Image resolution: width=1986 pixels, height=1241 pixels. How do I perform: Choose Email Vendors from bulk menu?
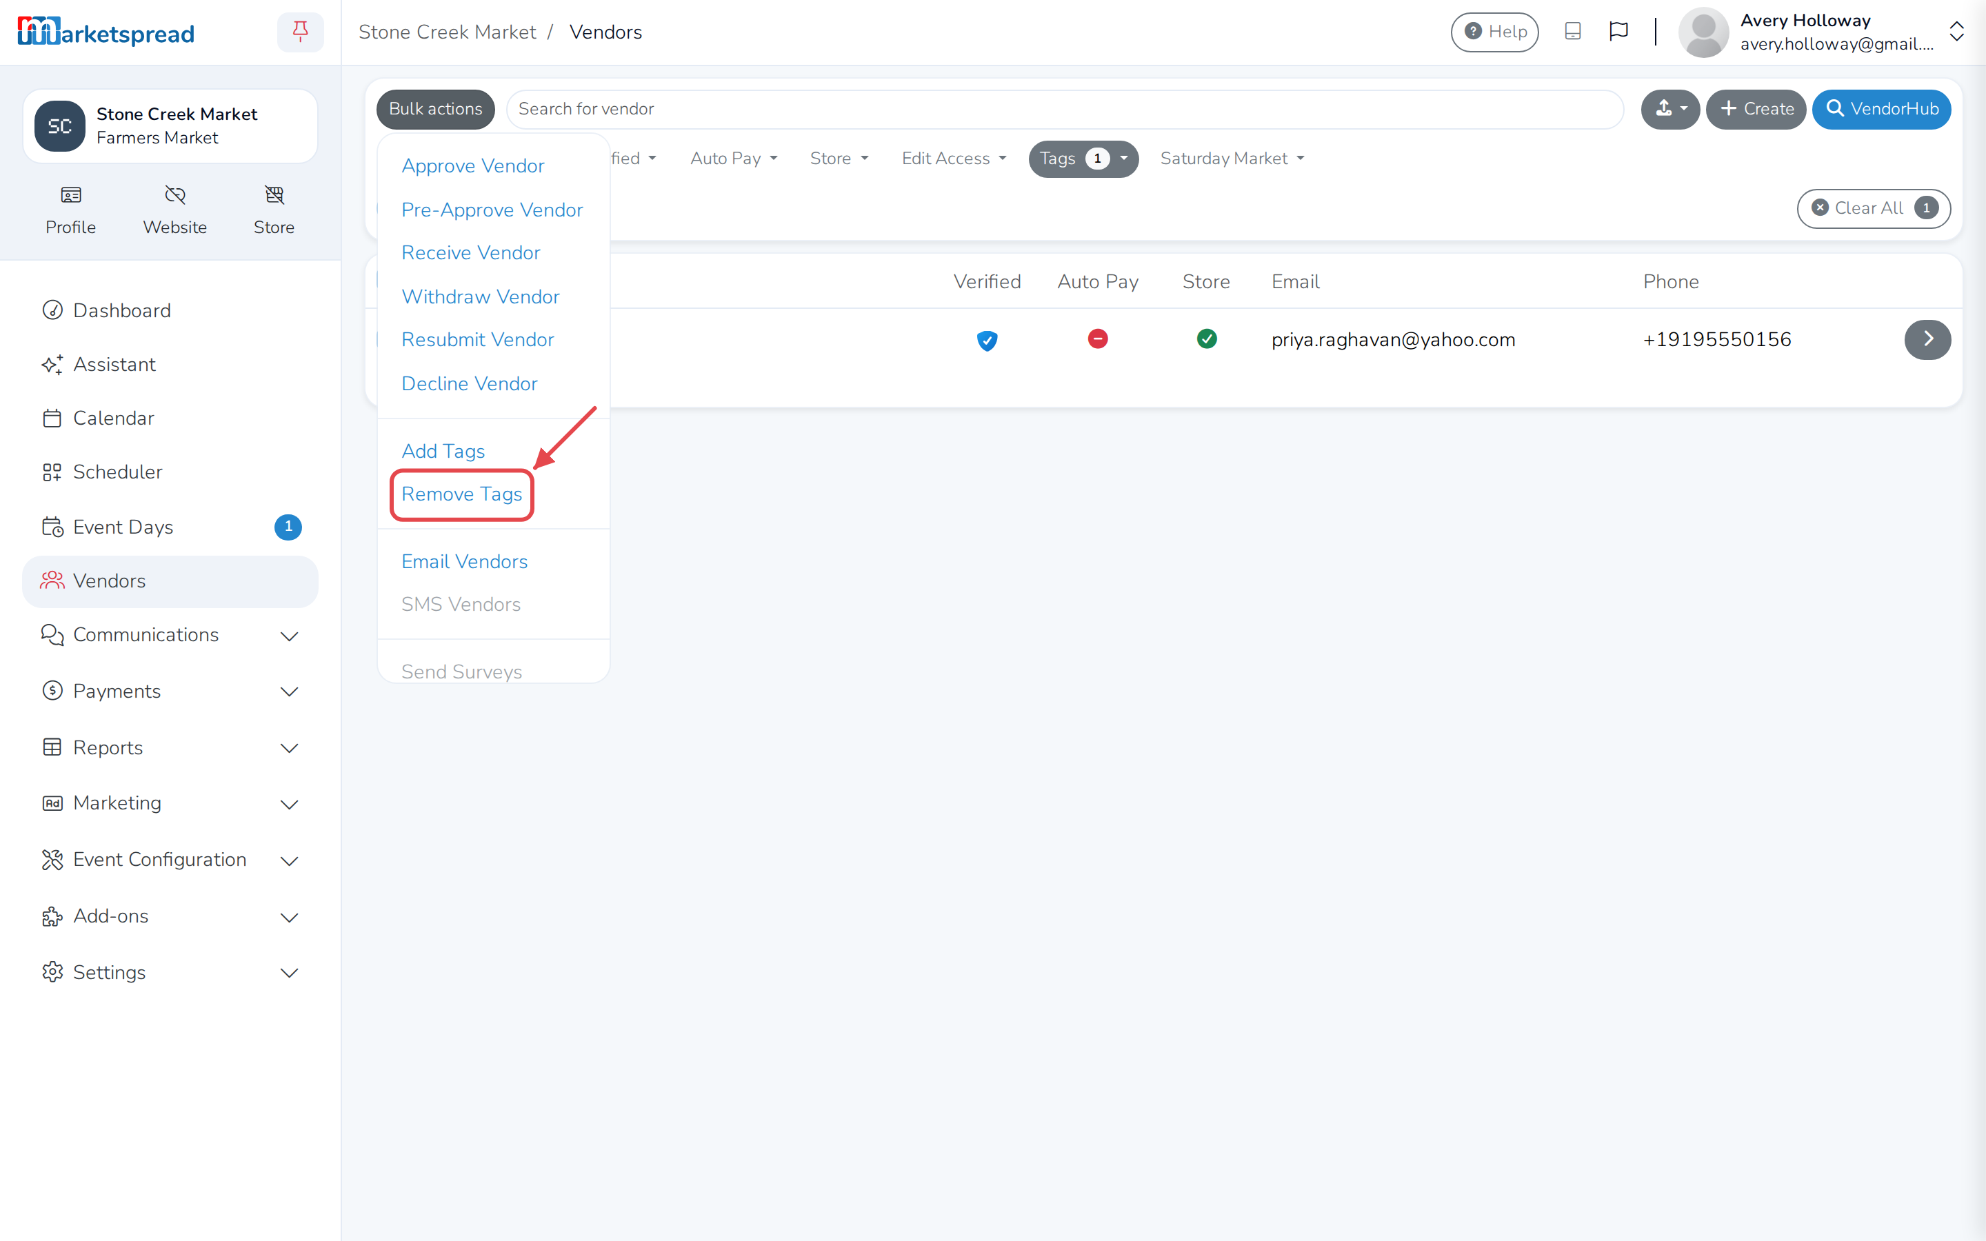(465, 561)
